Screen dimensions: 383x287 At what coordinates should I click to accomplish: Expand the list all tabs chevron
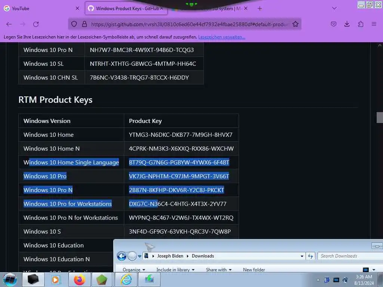tap(334, 8)
